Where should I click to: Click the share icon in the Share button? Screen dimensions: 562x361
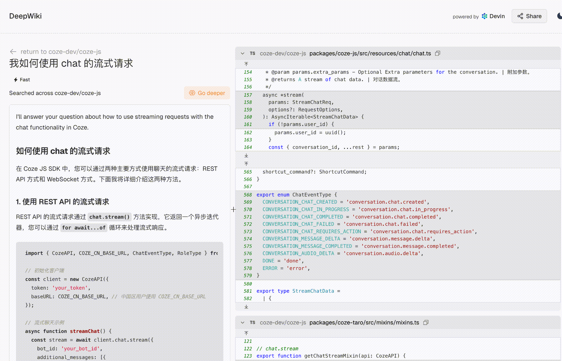coord(520,16)
